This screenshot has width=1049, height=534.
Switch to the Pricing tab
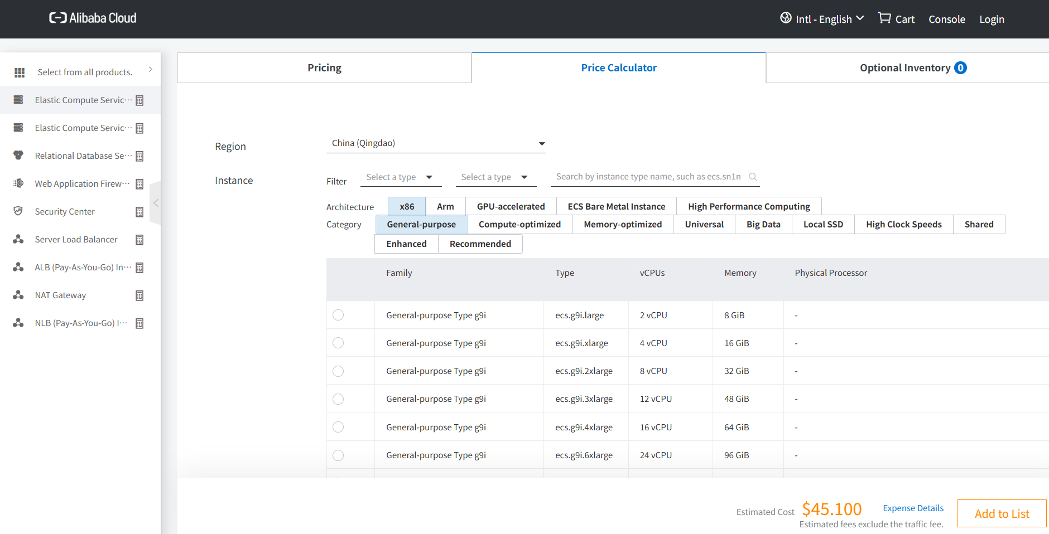tap(324, 68)
